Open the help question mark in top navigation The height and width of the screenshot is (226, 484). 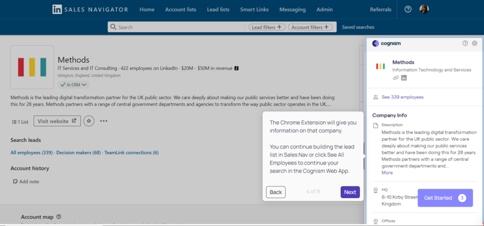click(408, 9)
